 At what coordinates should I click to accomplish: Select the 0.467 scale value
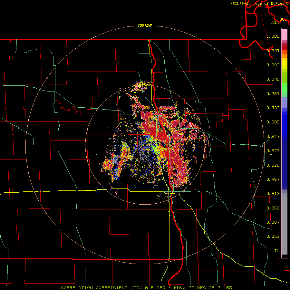pyautogui.click(x=273, y=179)
